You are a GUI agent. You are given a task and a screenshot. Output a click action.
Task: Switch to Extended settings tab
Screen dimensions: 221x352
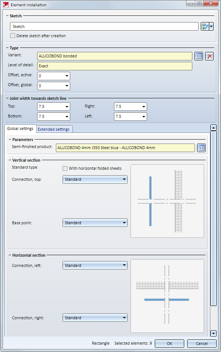coord(54,129)
